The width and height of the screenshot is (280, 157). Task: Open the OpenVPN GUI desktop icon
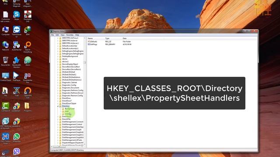[28, 92]
